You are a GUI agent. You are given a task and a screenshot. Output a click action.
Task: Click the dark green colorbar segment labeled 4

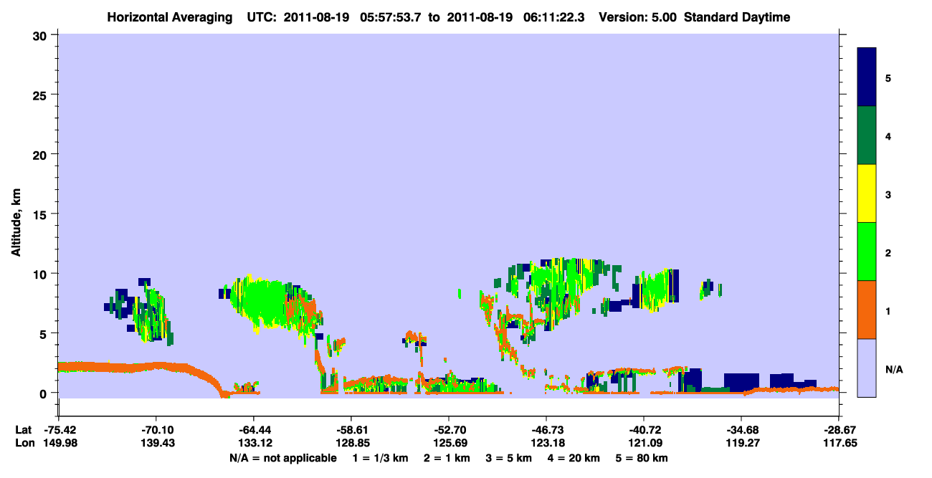coord(867,135)
